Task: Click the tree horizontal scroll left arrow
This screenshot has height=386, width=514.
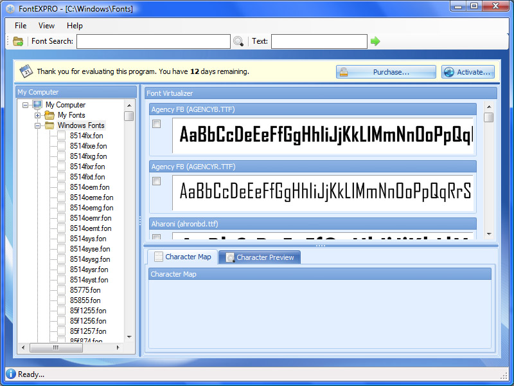Action: pyautogui.click(x=23, y=347)
